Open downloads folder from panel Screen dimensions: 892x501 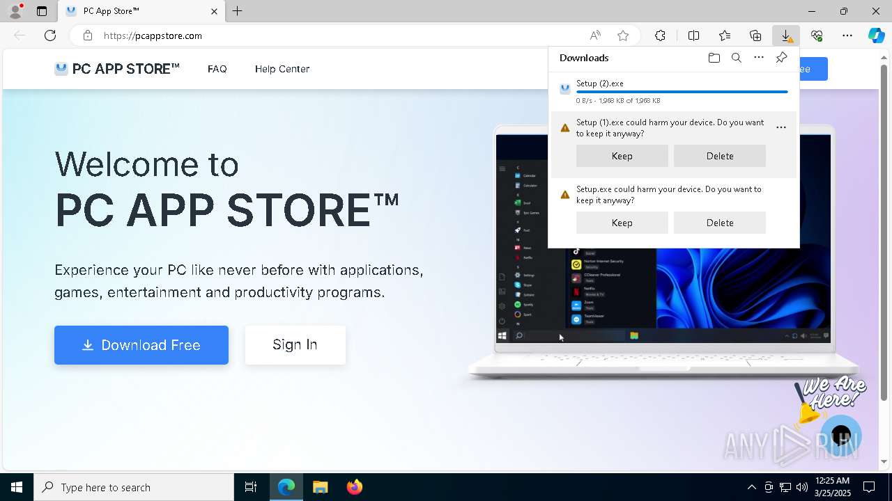click(714, 58)
